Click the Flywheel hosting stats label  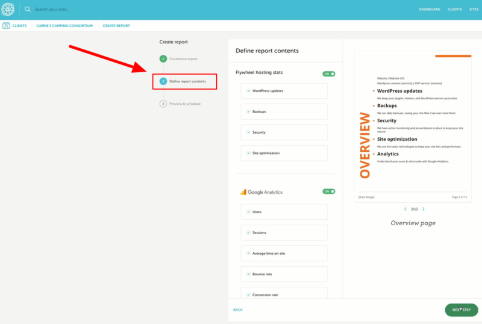(259, 72)
